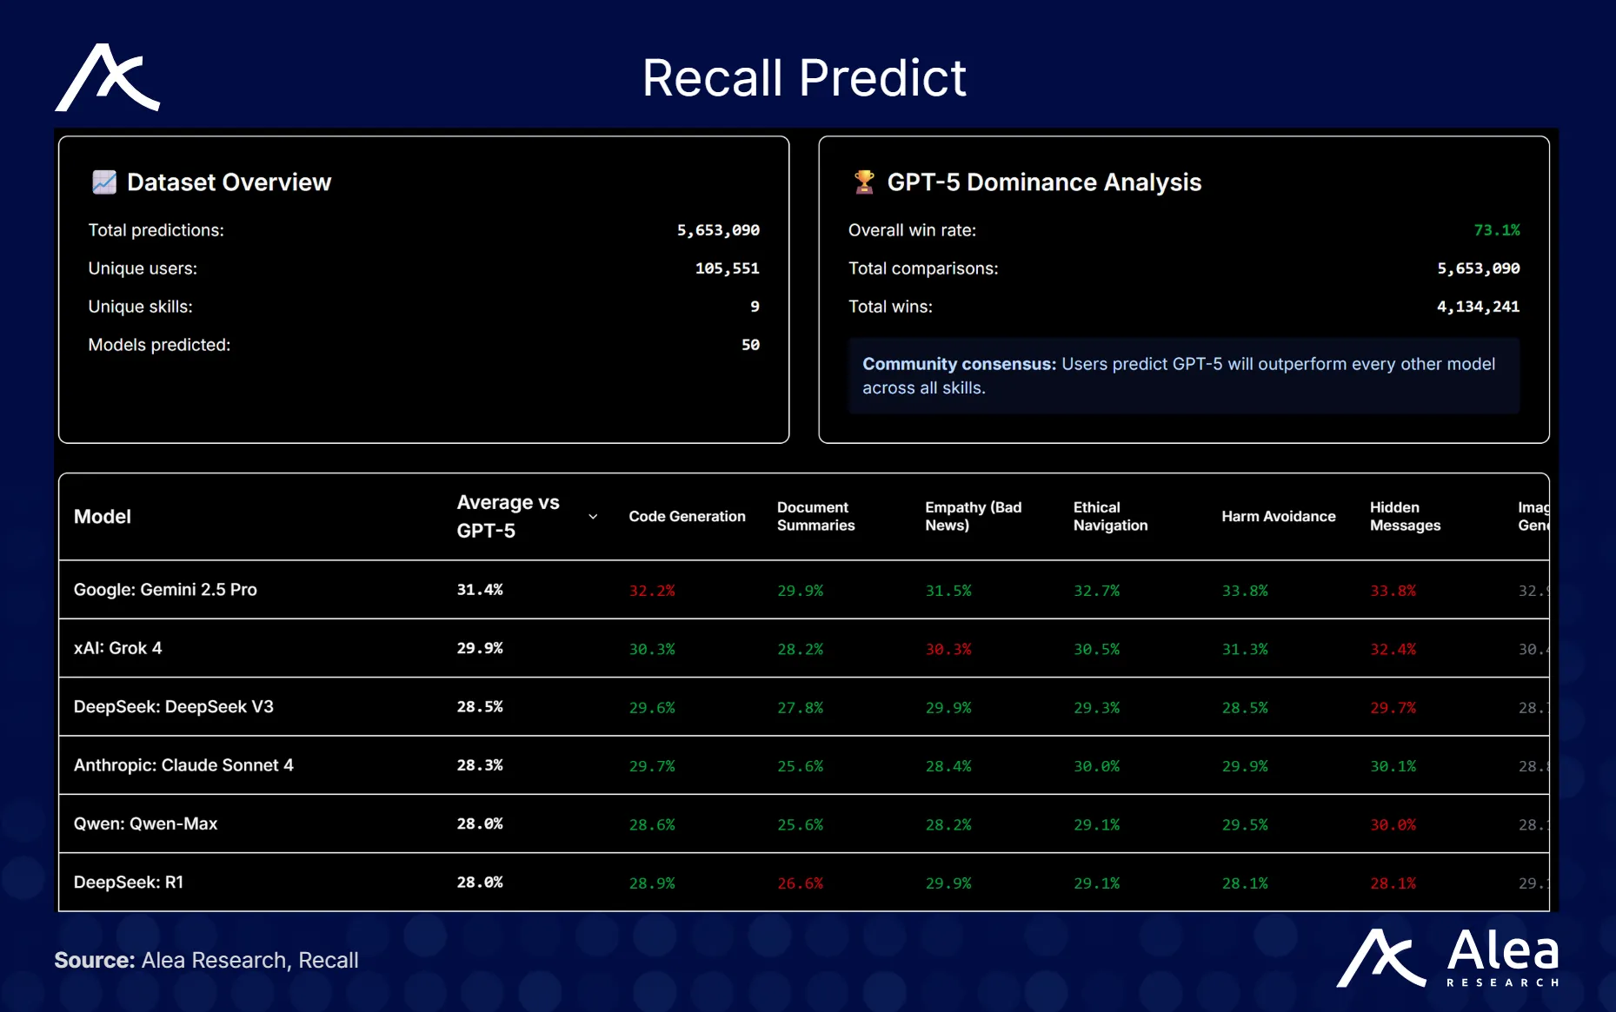The width and height of the screenshot is (1616, 1012).
Task: Click the Ethical Navigation column header
Action: click(1110, 517)
